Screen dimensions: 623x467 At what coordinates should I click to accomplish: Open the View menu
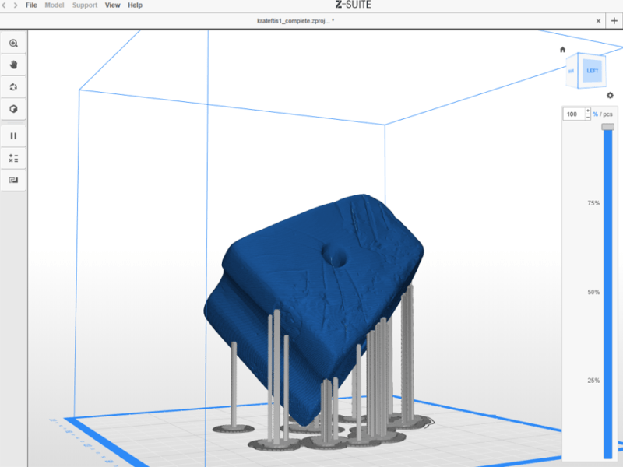coord(113,5)
